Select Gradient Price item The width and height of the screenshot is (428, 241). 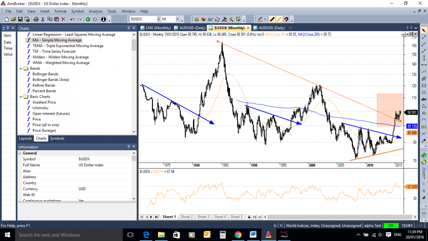[x=44, y=102]
